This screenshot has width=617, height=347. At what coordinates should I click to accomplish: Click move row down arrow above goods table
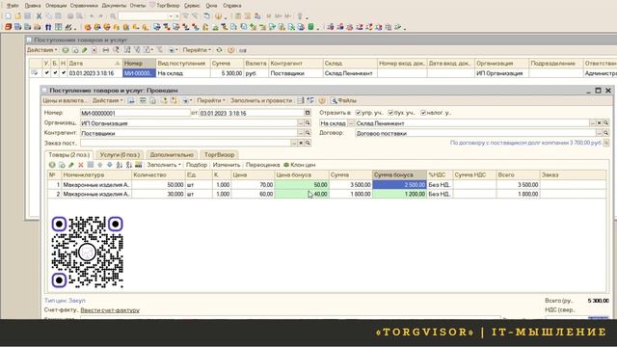(109, 165)
